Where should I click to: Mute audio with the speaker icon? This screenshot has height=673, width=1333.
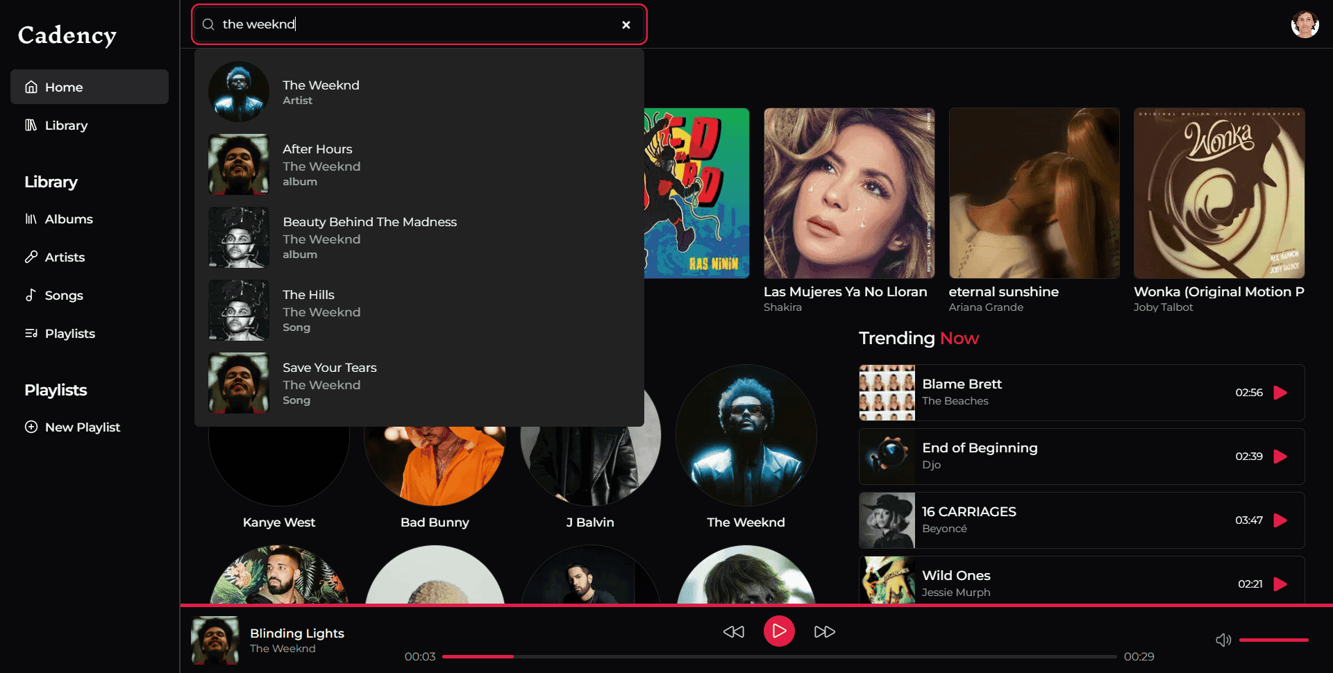coord(1223,640)
